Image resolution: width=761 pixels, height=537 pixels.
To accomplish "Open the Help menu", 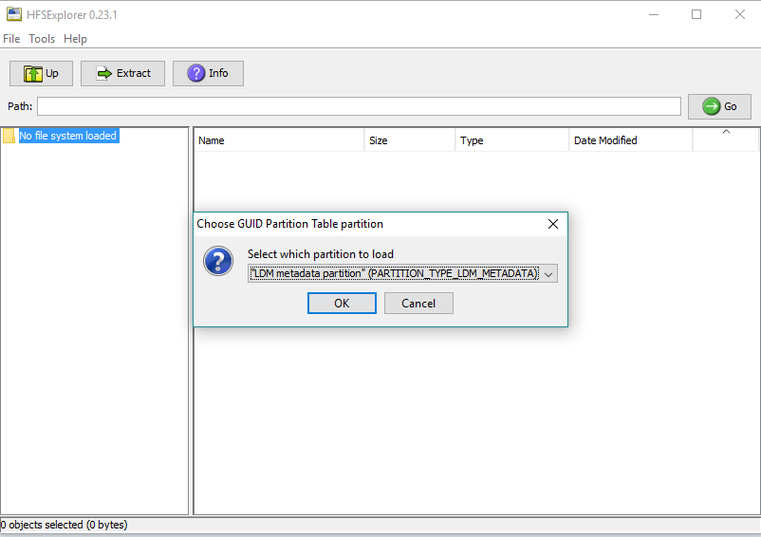I will 75,39.
